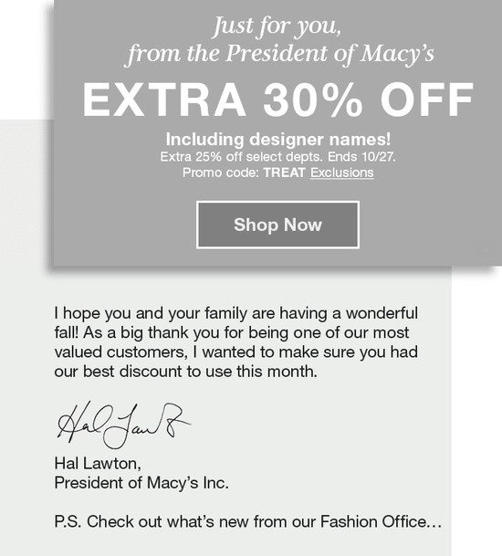The width and height of the screenshot is (502, 556).
Task: Click the 'valued customers' line of the letter
Action: [236, 352]
